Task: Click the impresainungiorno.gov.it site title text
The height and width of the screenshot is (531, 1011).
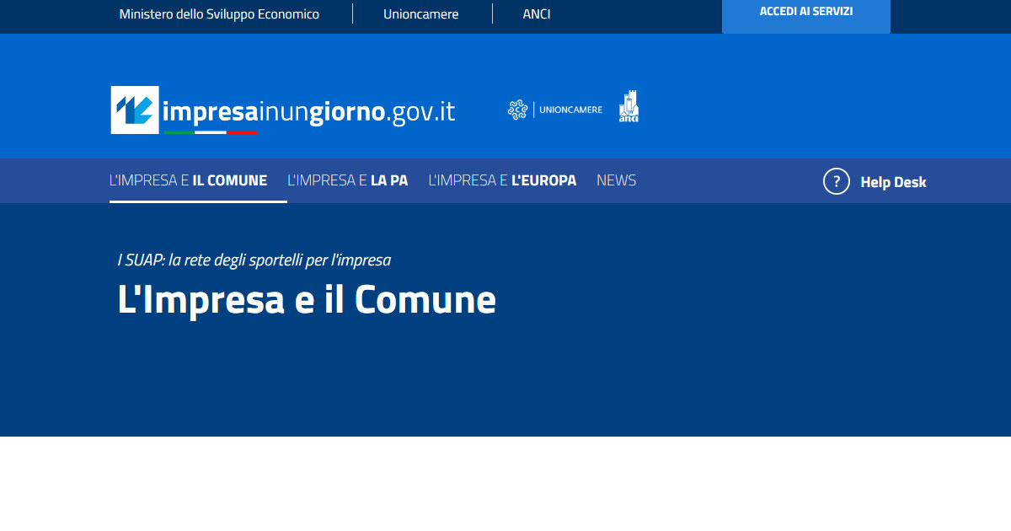Action: point(309,112)
